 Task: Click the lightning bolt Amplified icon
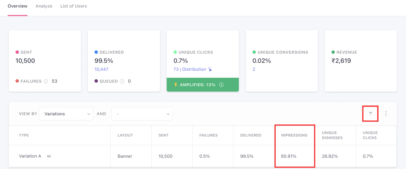(176, 85)
